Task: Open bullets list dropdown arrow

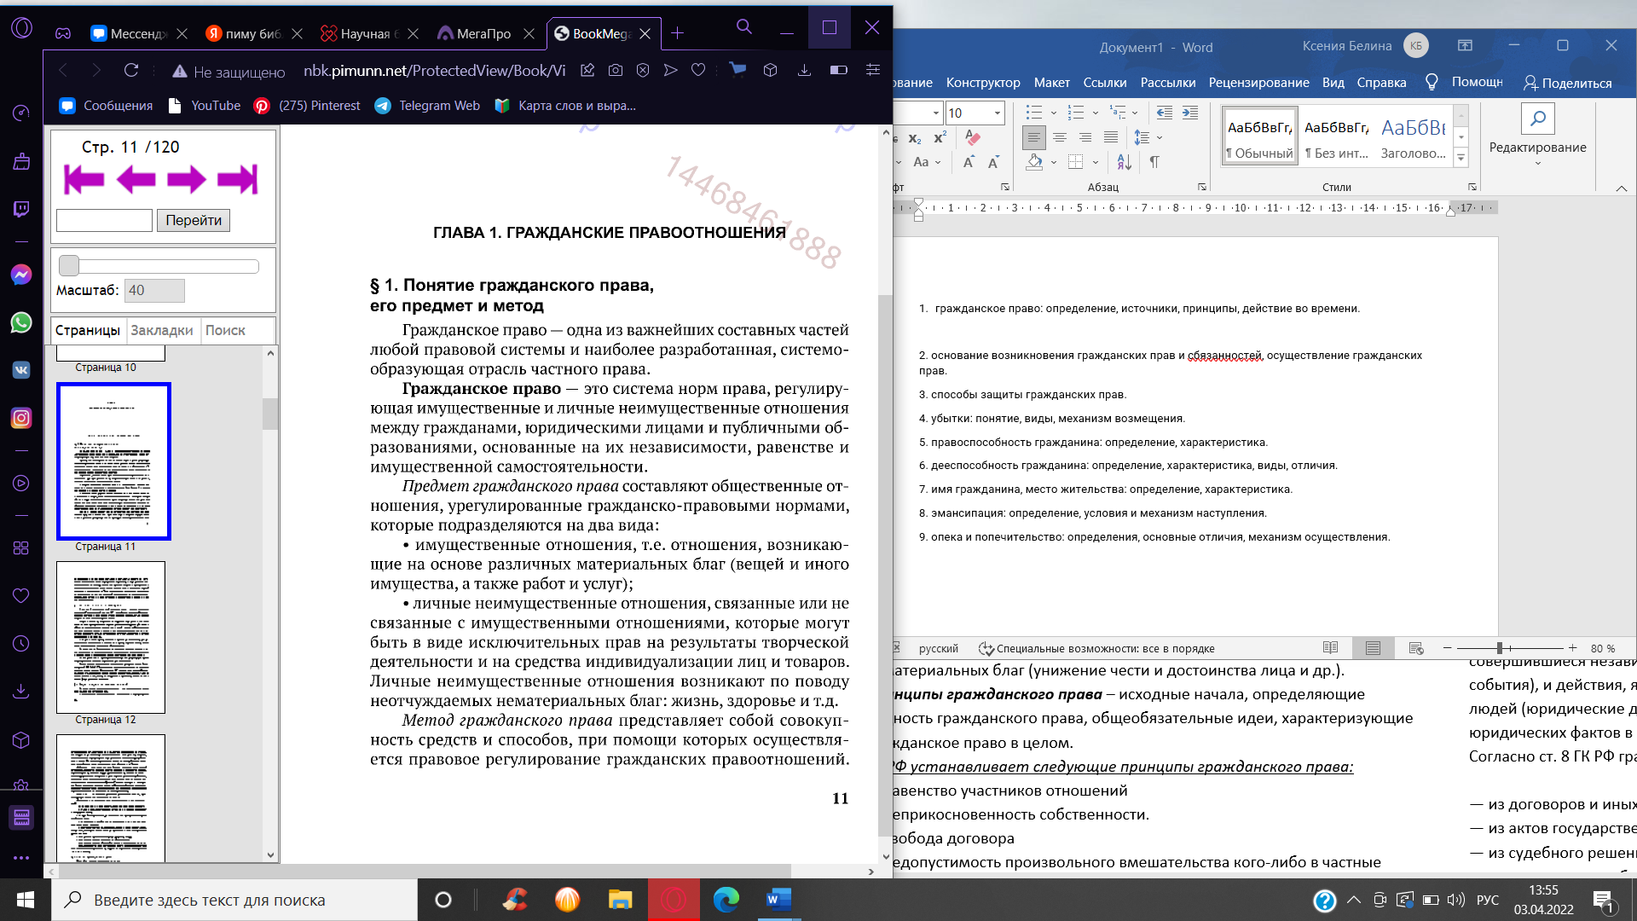Action: [x=1053, y=113]
